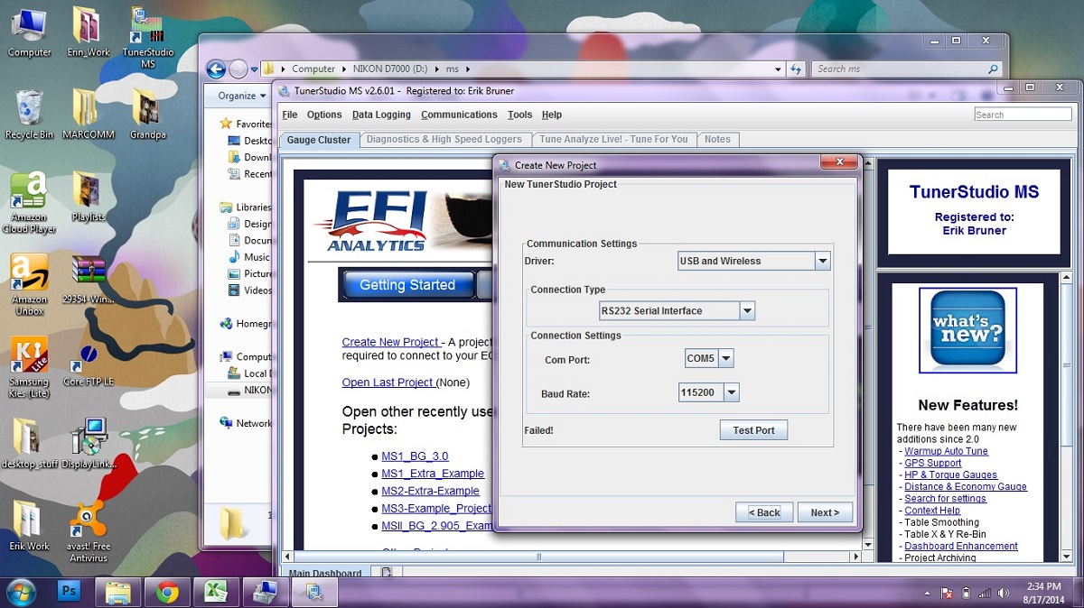Switch to the Gauge Cluster tab

tap(318, 140)
